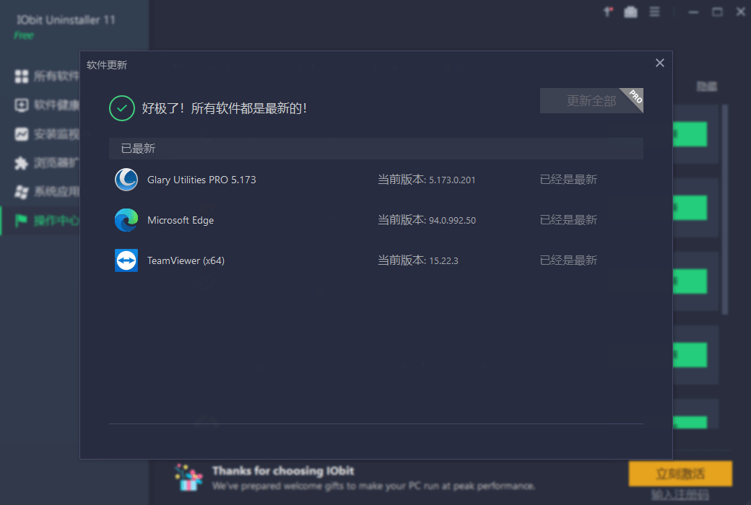The width and height of the screenshot is (751, 505).
Task: Click the 更新全部 PRO button
Action: pos(591,100)
